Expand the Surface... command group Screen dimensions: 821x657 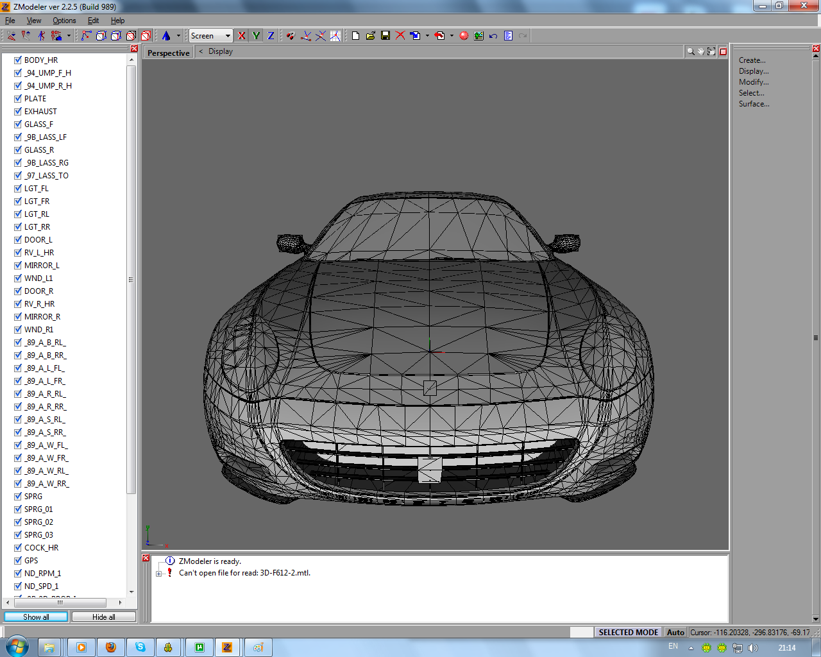754,104
